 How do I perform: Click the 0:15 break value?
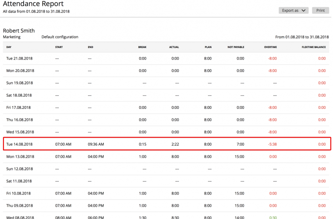[142, 144]
